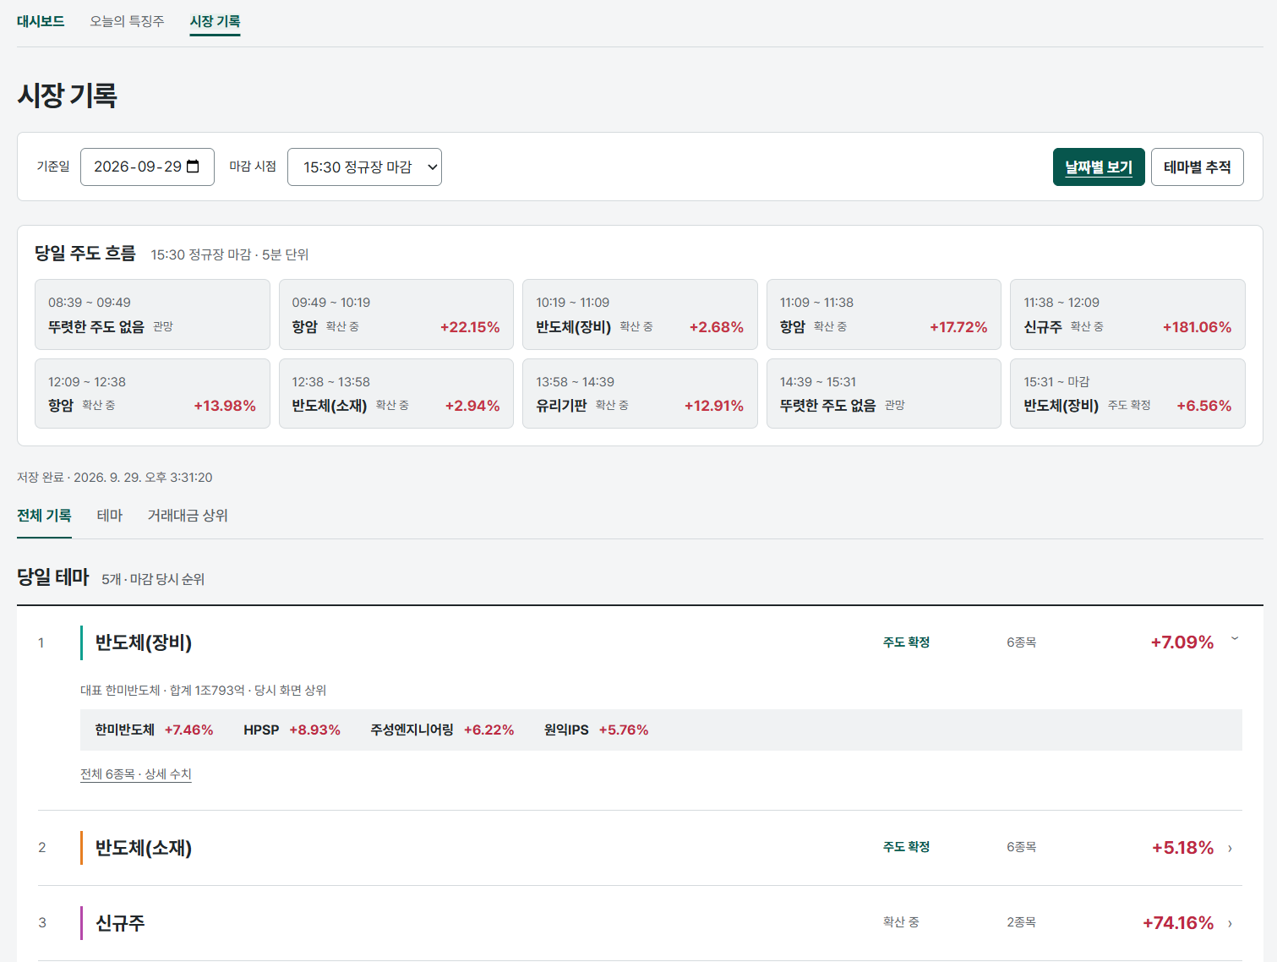Click the +74.16% value for 신규주
Viewport: 1277px width, 962px height.
1178,923
